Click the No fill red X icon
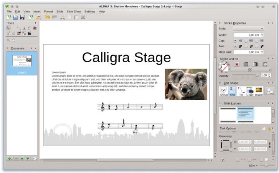The image size is (279, 173). click(236, 64)
